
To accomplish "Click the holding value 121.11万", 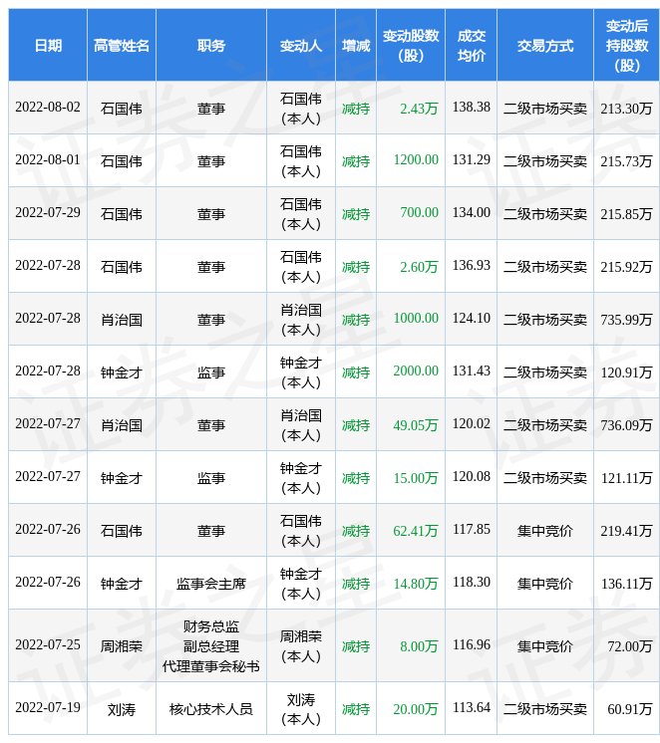I will tap(626, 478).
